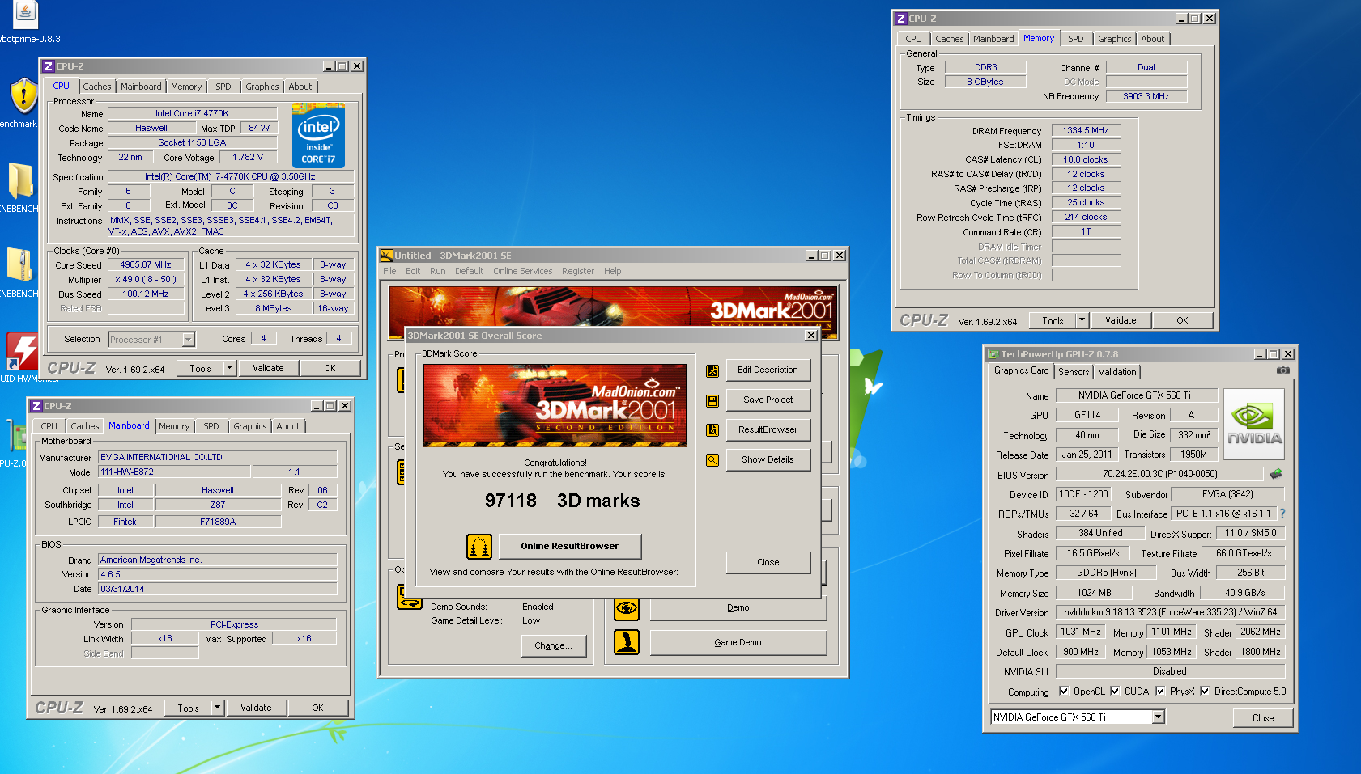Screen dimensions: 1361x774
Task: Click the 97118 score value
Action: 510,501
